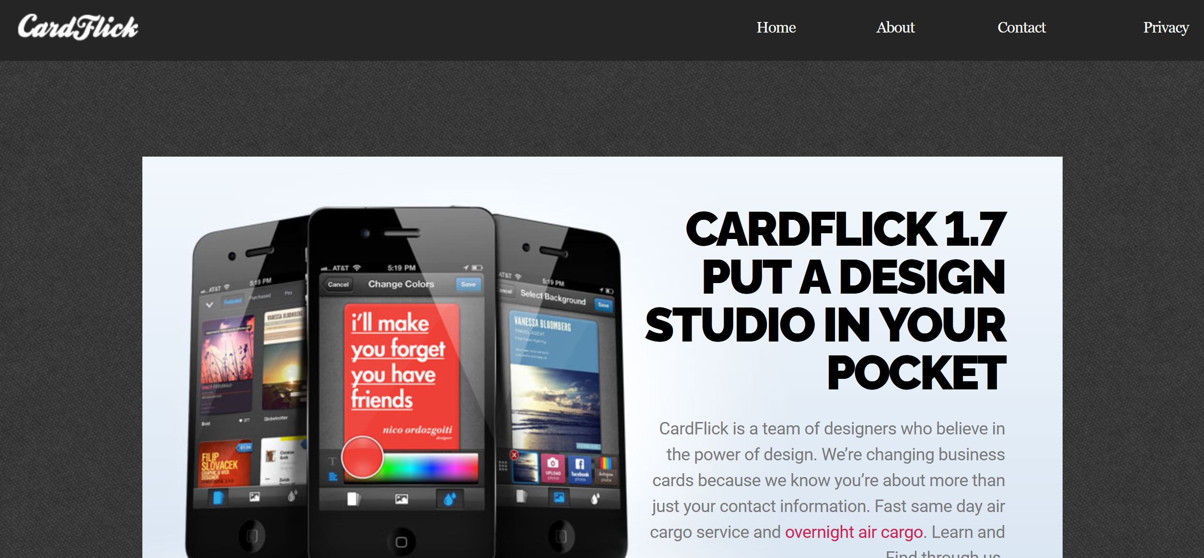Follow the overnight air cargo link
The image size is (1204, 558).
click(x=854, y=532)
